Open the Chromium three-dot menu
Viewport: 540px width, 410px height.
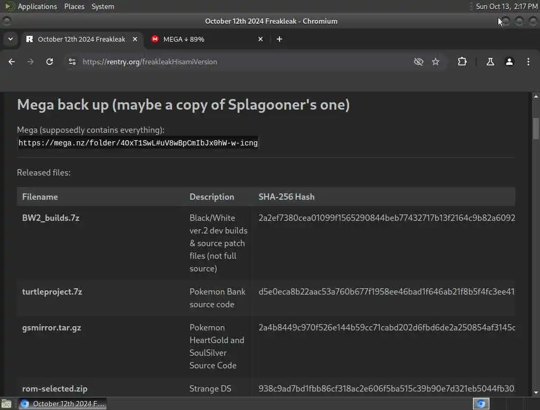pyautogui.click(x=528, y=62)
